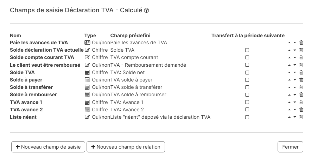Image resolution: width=311 pixels, height=157 pixels.
Task: Click the help icon next to Calculé title
Action: [x=147, y=11]
